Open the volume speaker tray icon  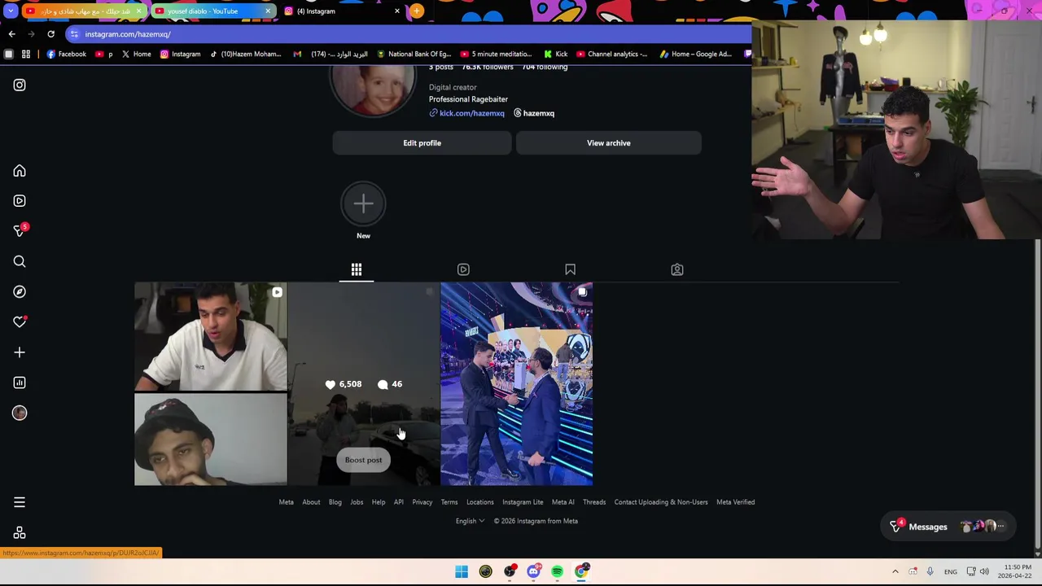pos(984,571)
